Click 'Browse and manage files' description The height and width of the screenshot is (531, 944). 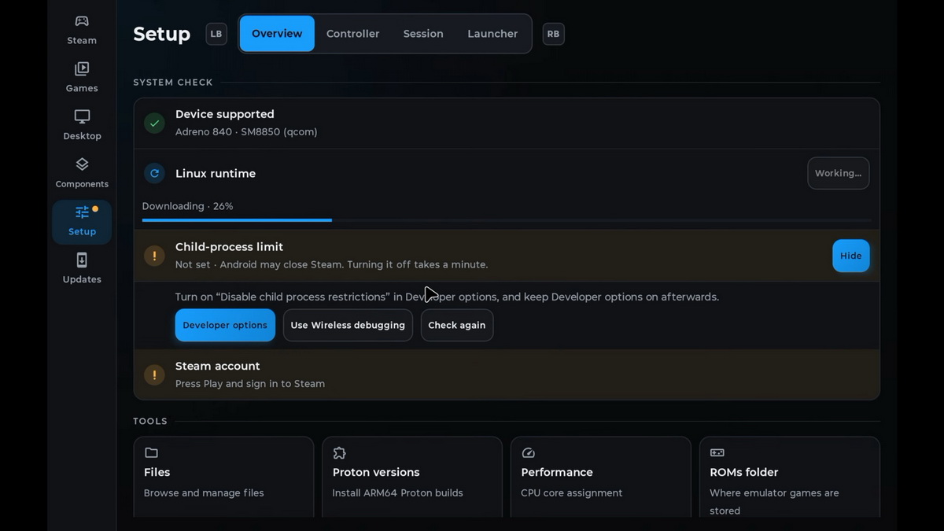pos(204,493)
